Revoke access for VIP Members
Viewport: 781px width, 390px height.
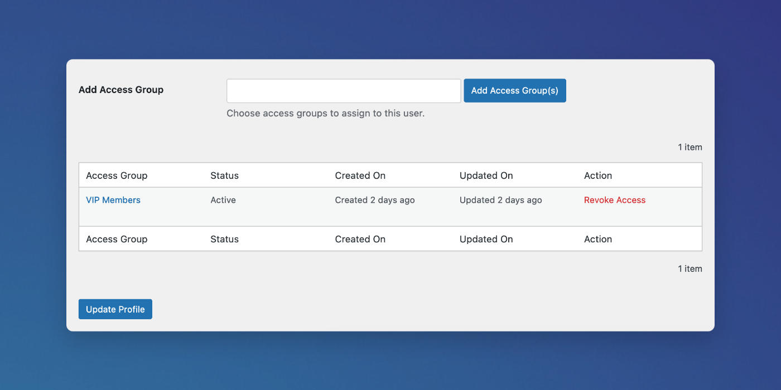pyautogui.click(x=615, y=200)
